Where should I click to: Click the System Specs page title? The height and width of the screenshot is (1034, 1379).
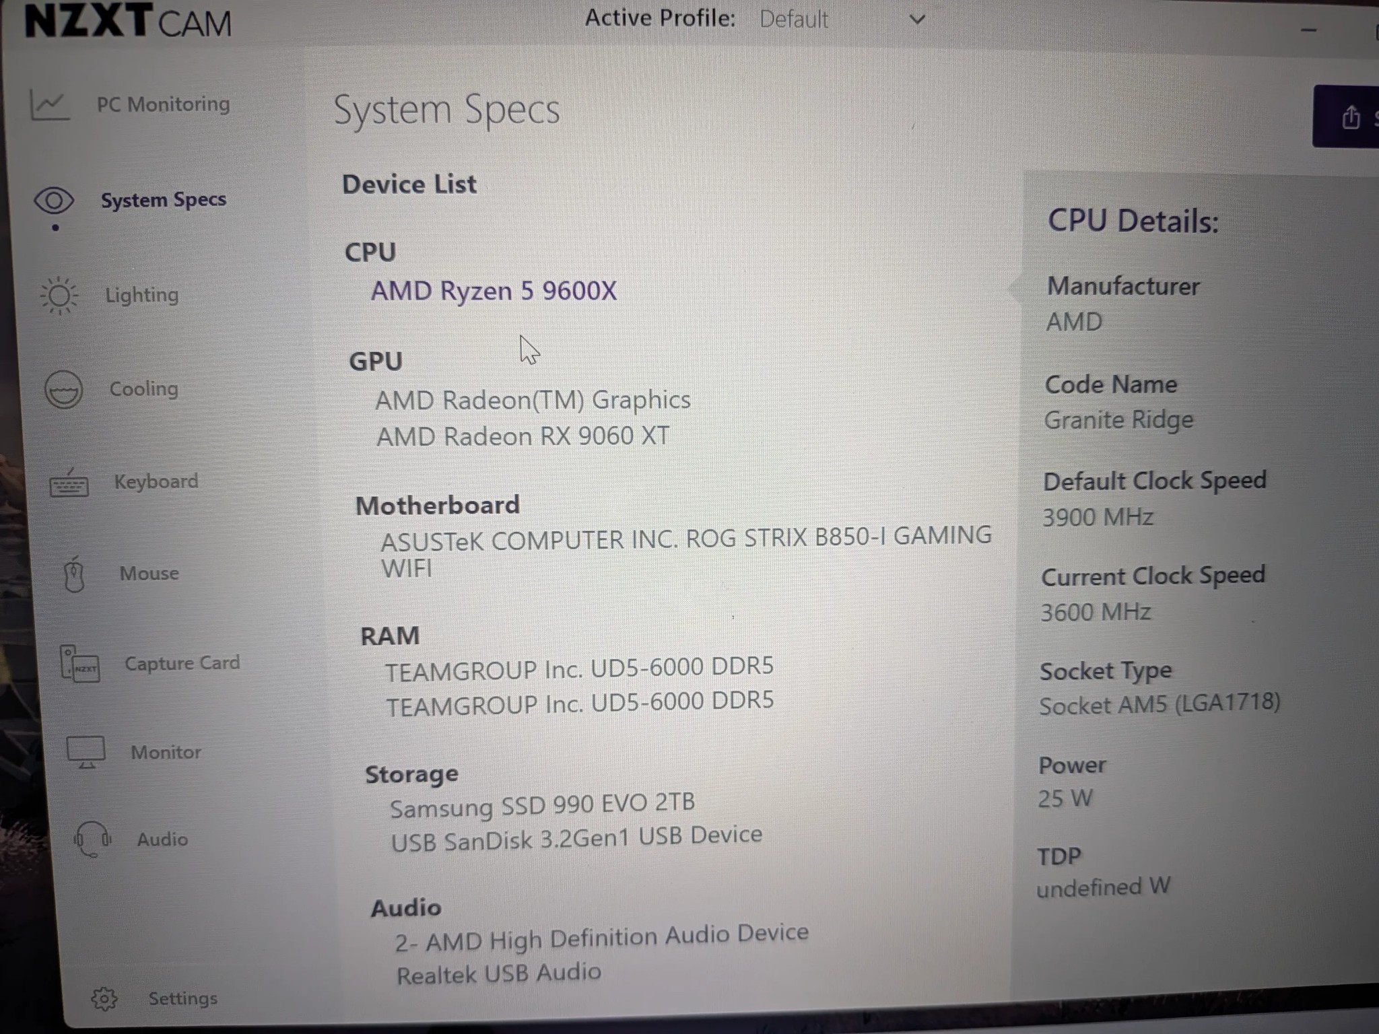(446, 110)
